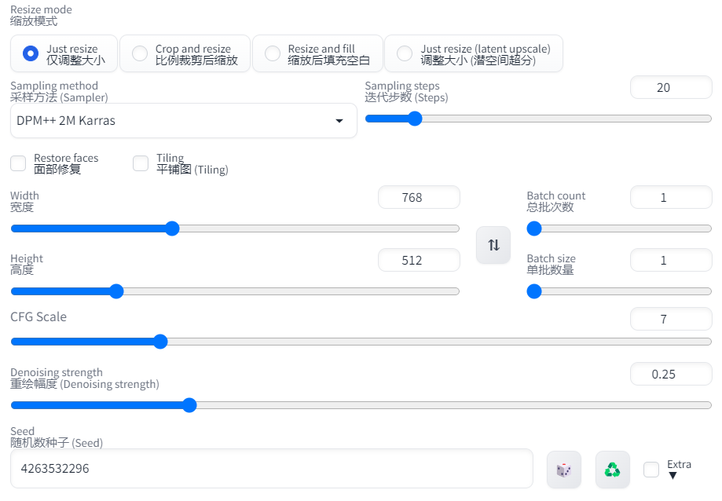The height and width of the screenshot is (501, 722).
Task: Select the Just resize radio option
Action: tap(31, 53)
